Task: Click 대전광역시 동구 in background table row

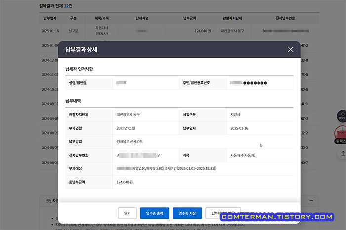Action: pos(233,31)
